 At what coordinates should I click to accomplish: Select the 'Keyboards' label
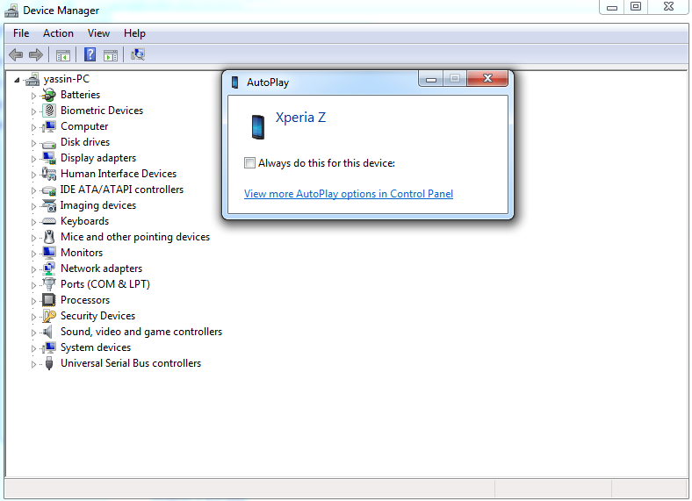tap(84, 221)
